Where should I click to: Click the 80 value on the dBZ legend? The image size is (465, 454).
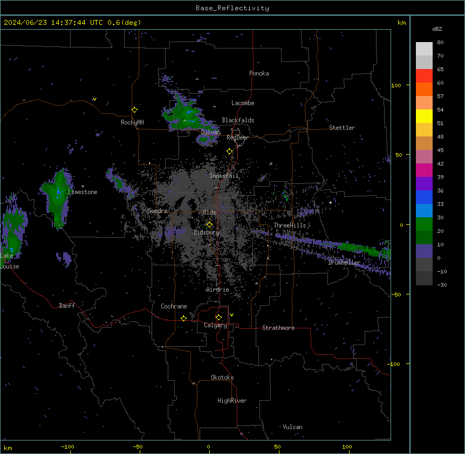click(440, 43)
